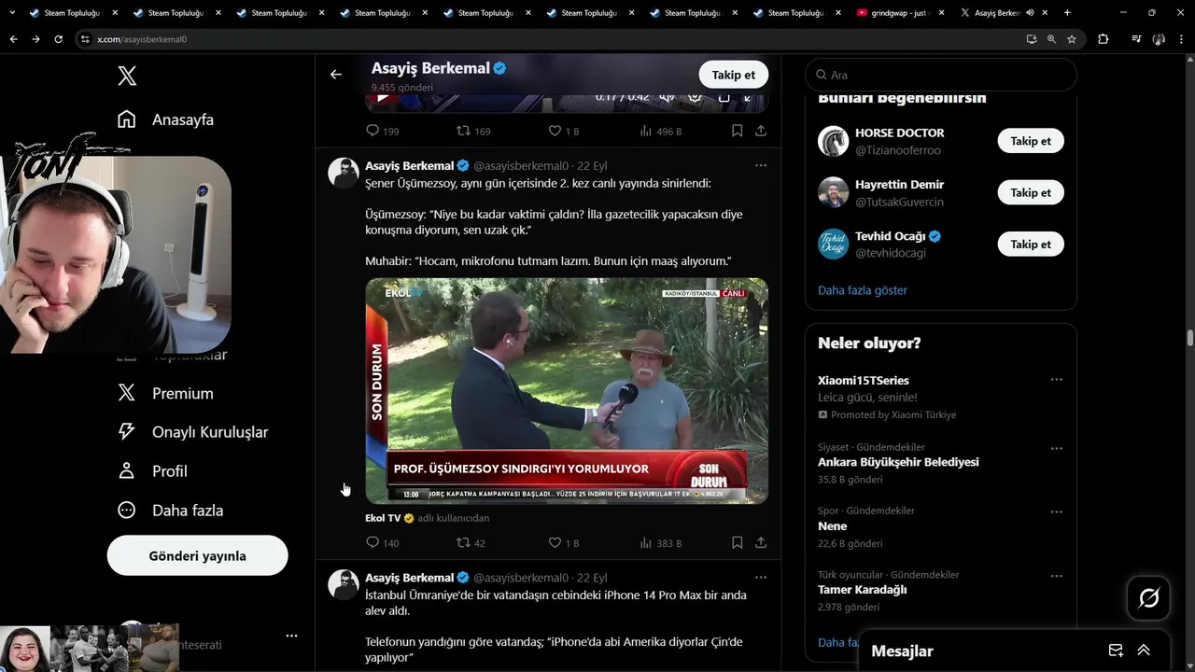Bookmark the top video post

(737, 131)
